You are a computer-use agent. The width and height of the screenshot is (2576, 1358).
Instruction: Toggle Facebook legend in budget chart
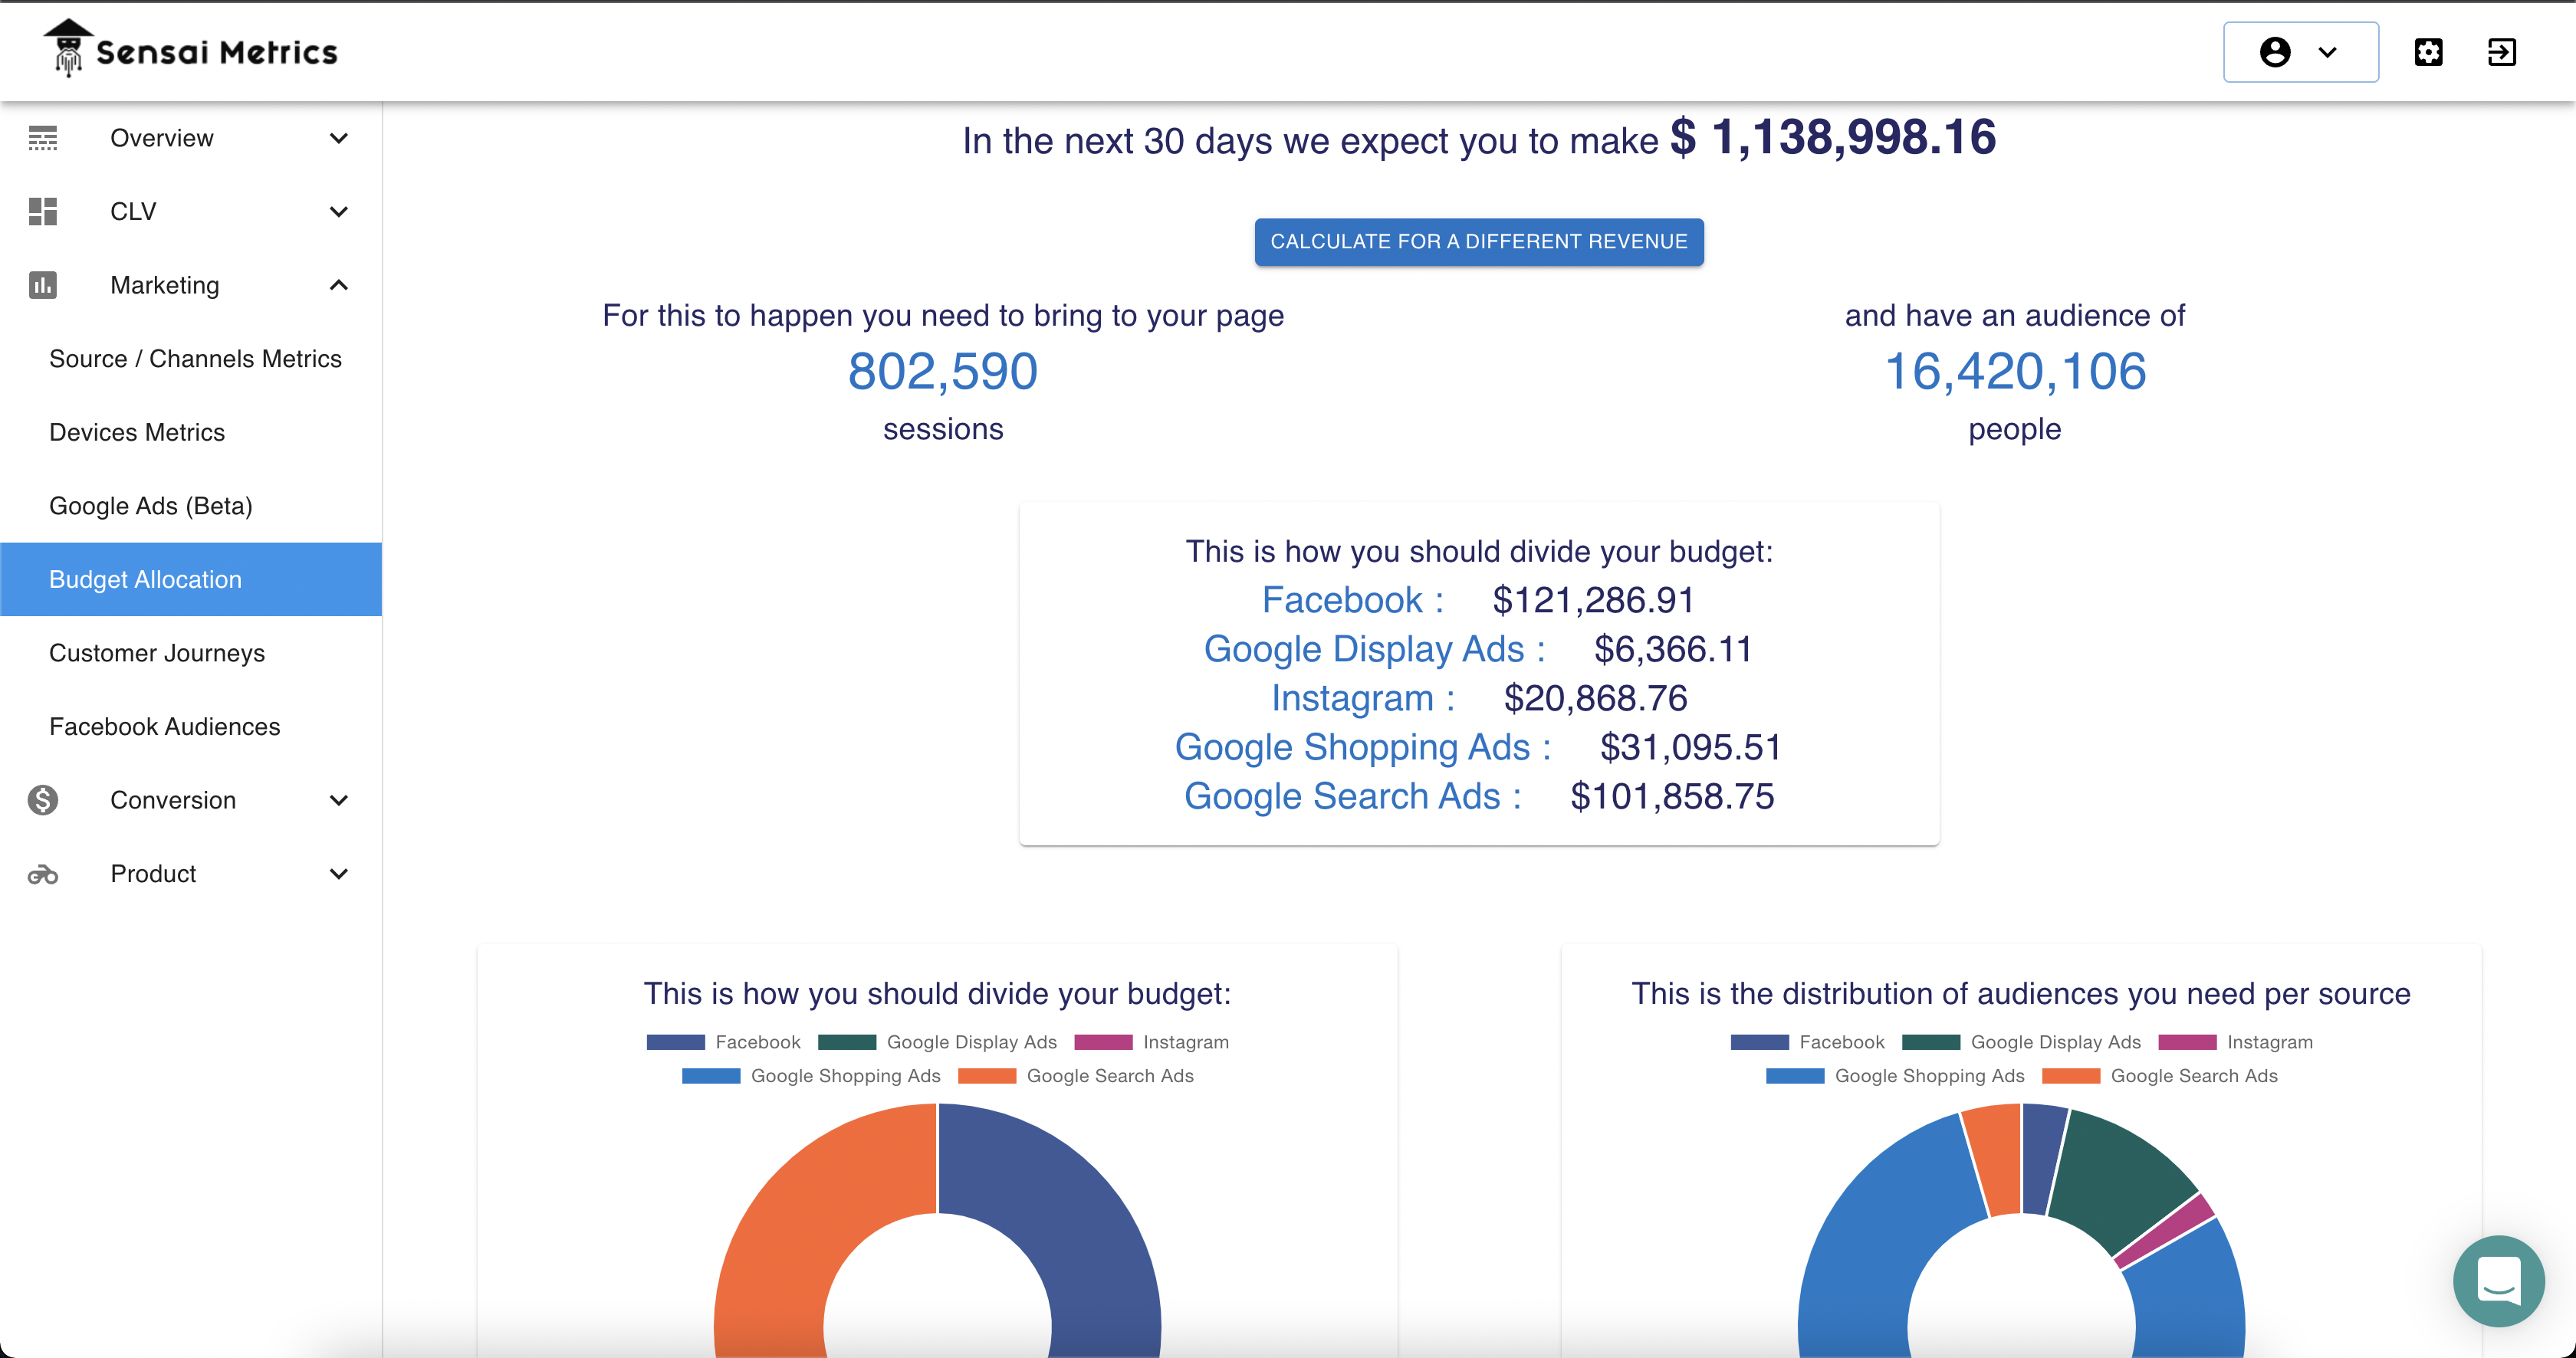pyautogui.click(x=723, y=1042)
